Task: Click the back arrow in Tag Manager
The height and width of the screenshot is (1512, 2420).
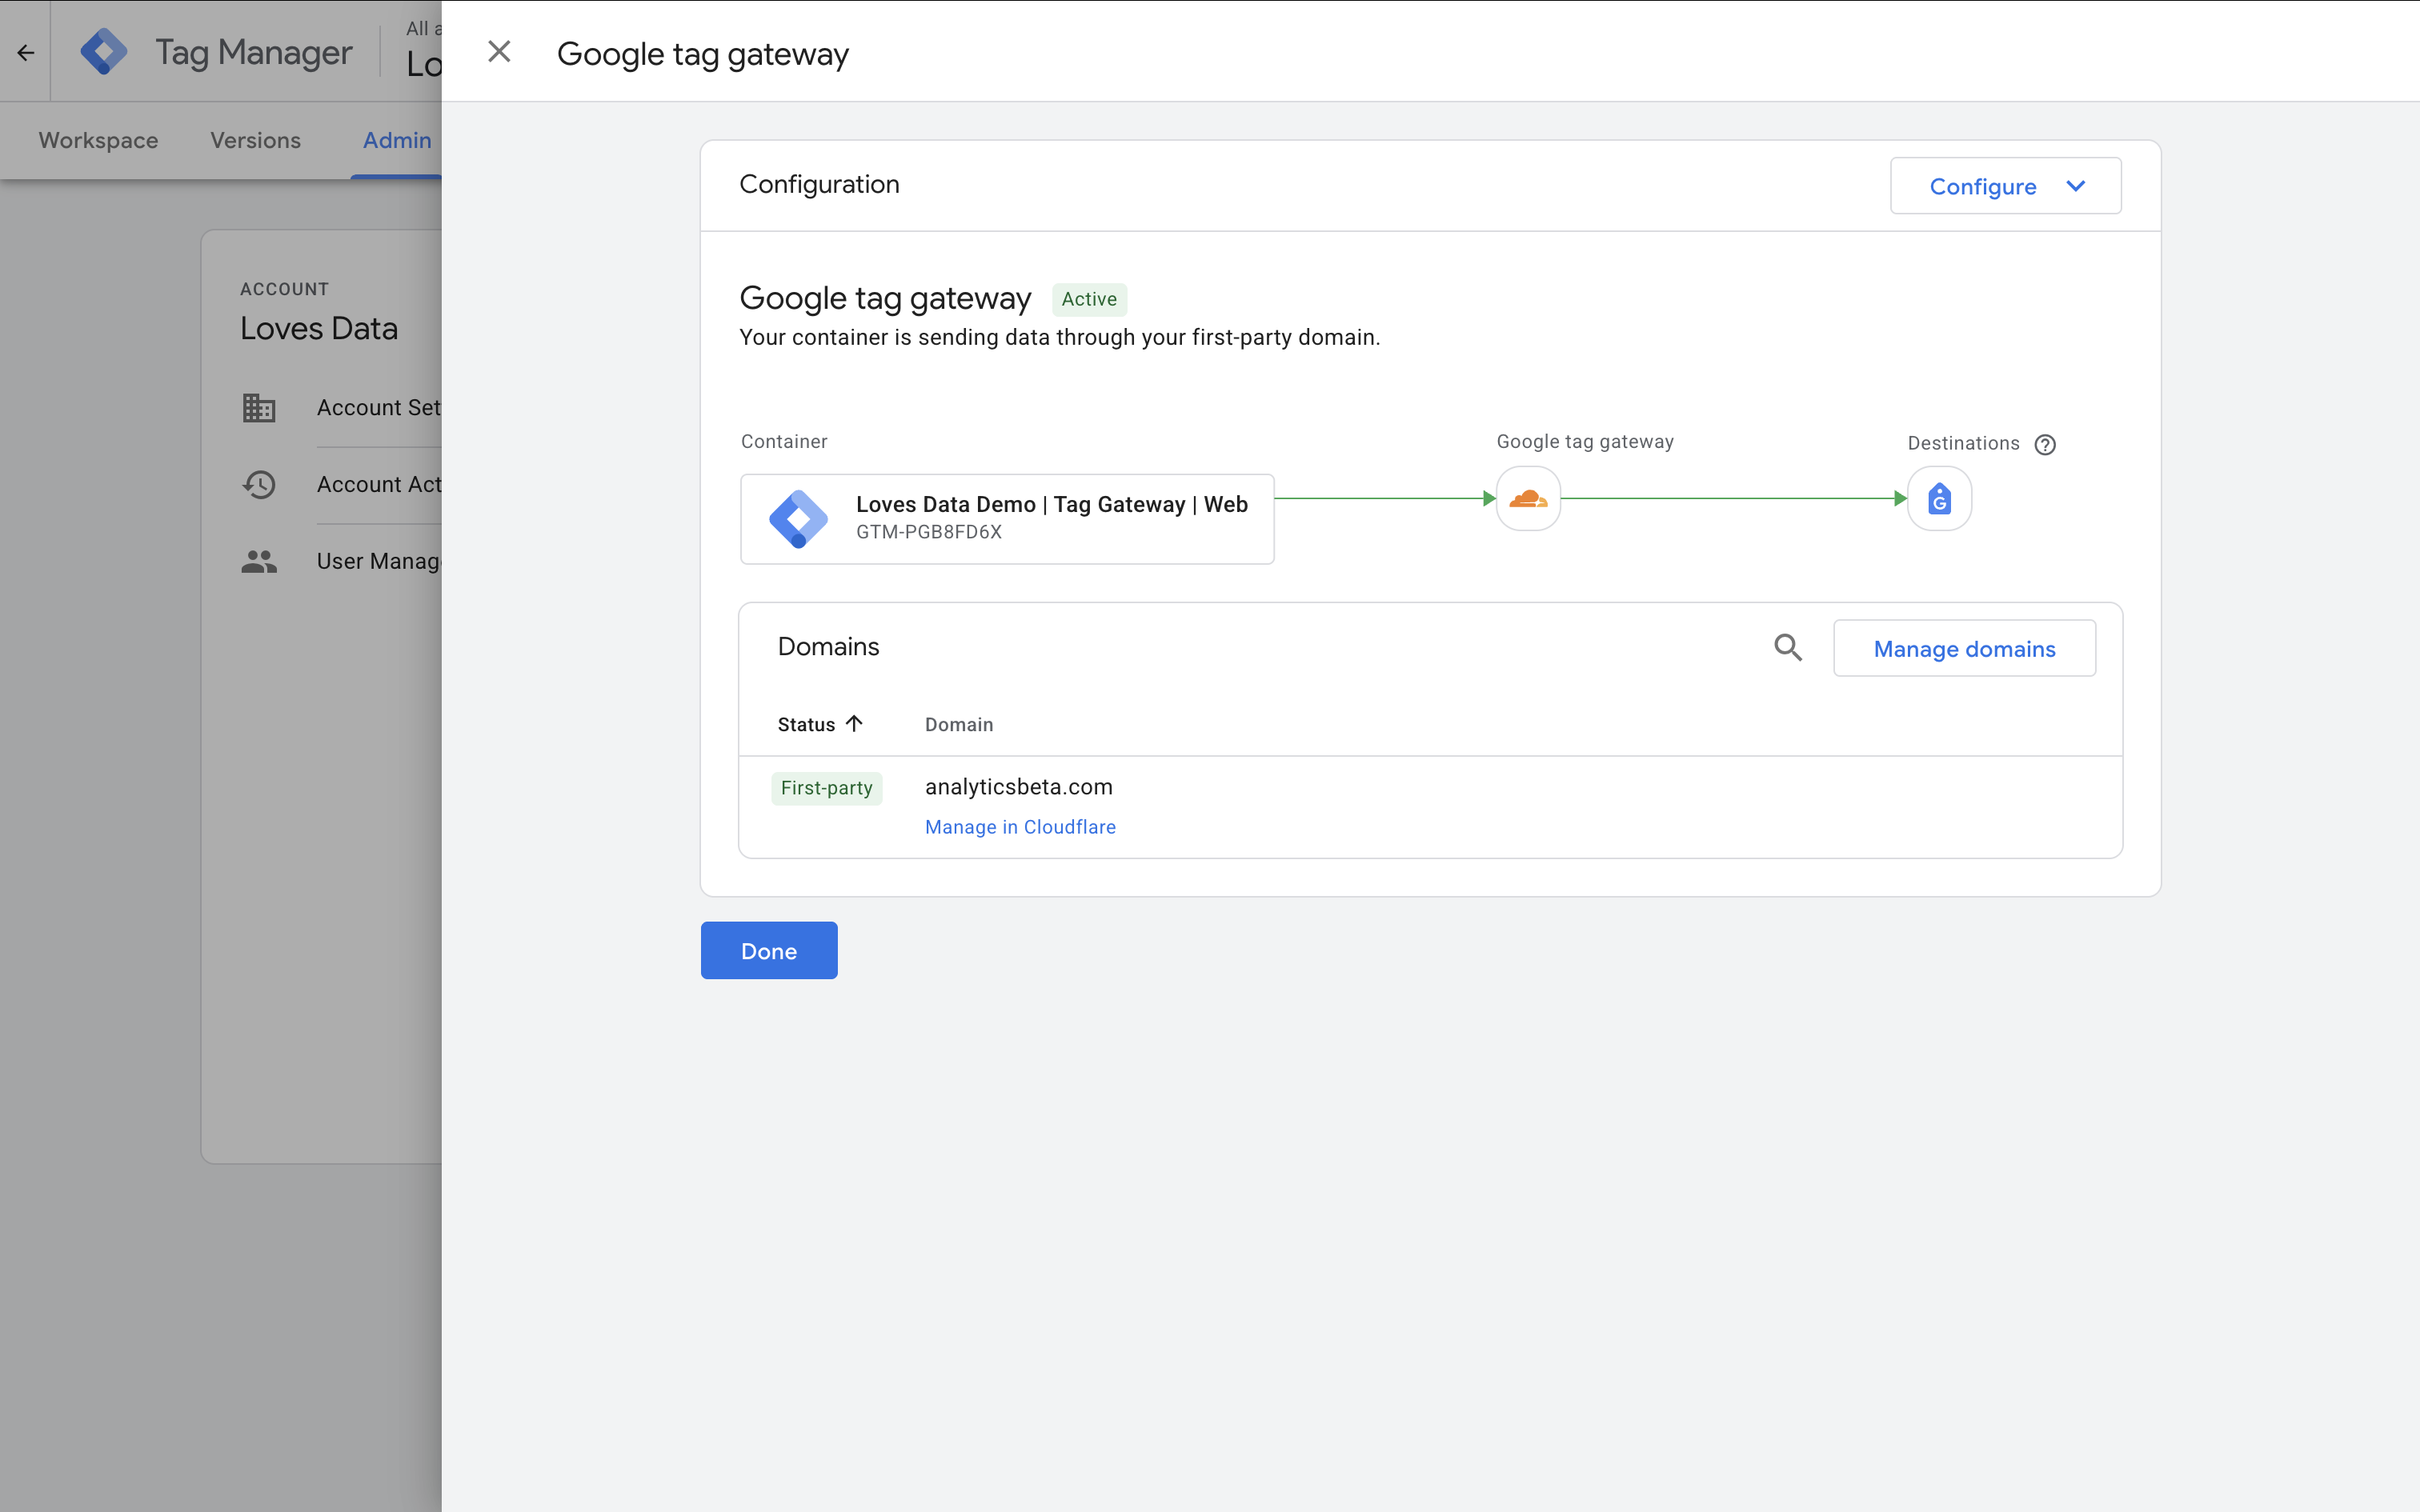Action: (x=26, y=52)
